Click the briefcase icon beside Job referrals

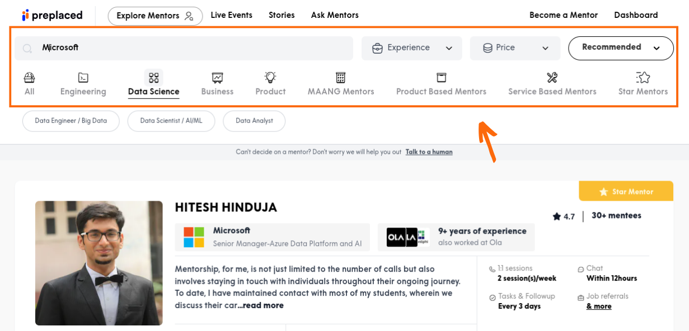[x=581, y=297]
